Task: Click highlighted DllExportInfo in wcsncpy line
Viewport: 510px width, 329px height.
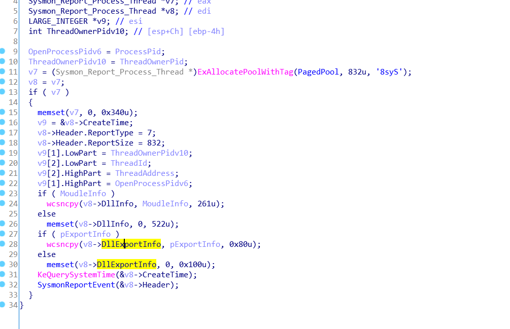Action: tap(131, 244)
